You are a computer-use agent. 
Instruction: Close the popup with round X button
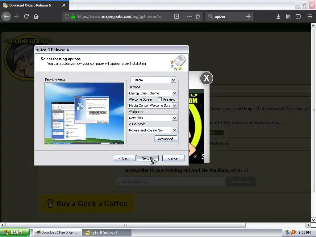pyautogui.click(x=206, y=78)
